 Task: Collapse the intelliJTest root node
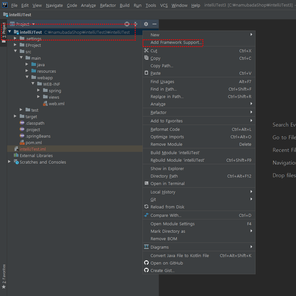[x=10, y=31]
